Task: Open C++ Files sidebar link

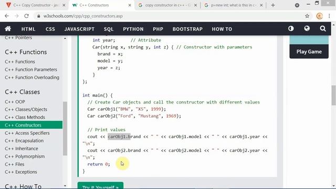Action: [x=15, y=164]
